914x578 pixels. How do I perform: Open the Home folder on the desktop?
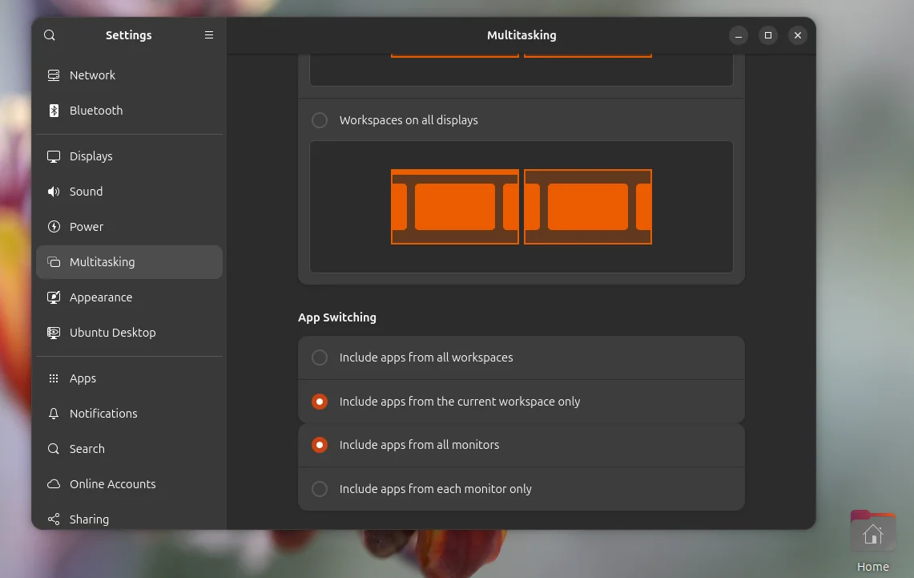(872, 530)
